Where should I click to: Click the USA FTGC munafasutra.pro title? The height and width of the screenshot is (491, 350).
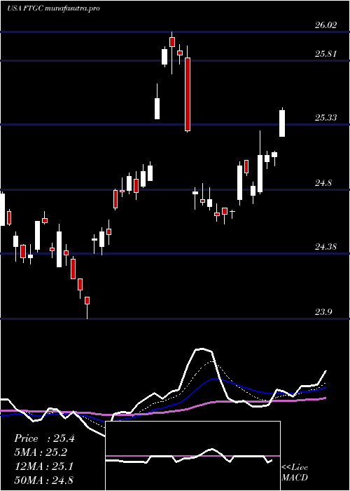click(53, 8)
